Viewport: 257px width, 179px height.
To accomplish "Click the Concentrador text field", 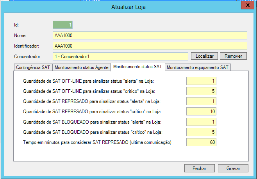I will pyautogui.click(x=120, y=57).
